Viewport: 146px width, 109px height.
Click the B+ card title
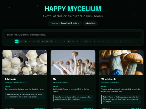[x=55, y=79]
